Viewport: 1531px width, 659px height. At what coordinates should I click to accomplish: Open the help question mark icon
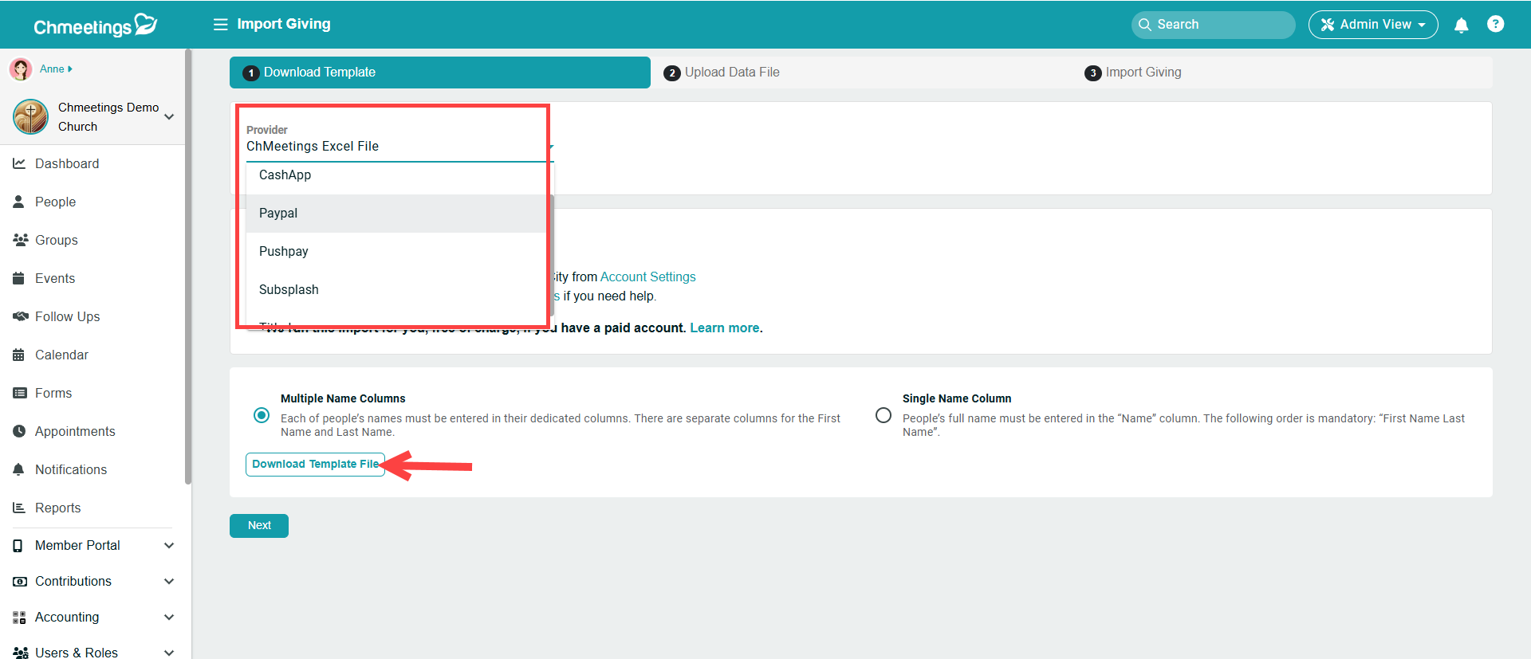[x=1495, y=25]
